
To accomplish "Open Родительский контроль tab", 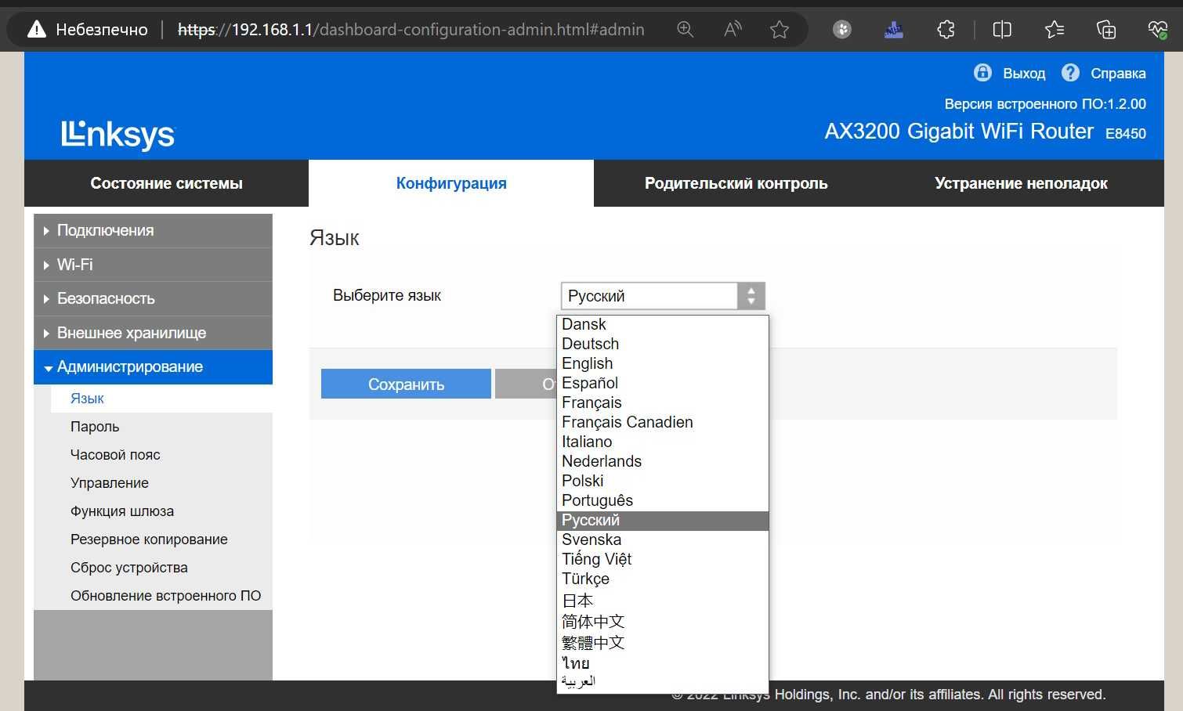I will tap(736, 183).
